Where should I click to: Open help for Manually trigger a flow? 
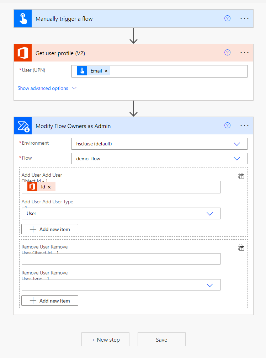tap(227, 18)
